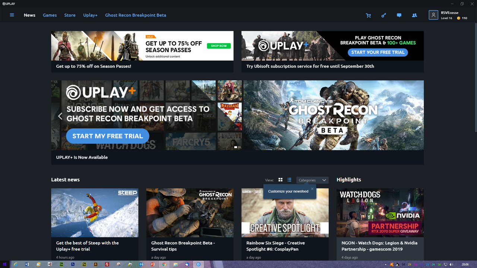Open Outlook from the taskbar
The height and width of the screenshot is (268, 477).
pyautogui.click(x=141, y=264)
